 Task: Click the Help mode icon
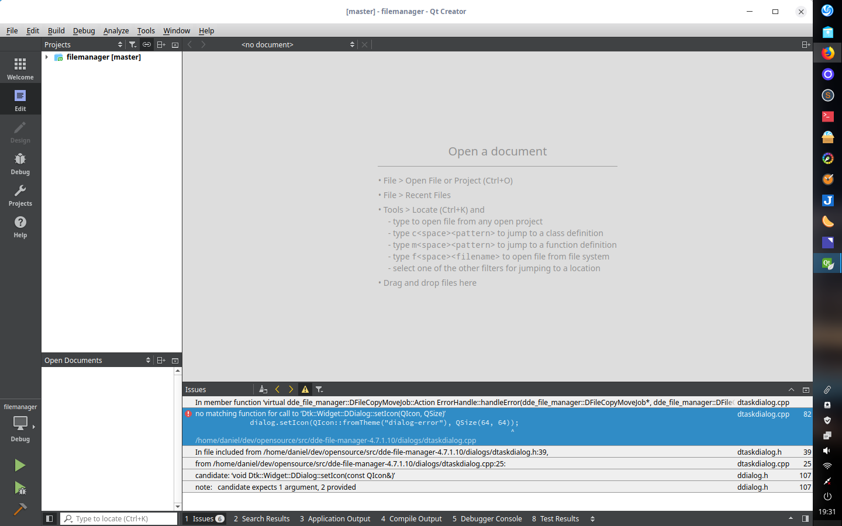pyautogui.click(x=20, y=226)
